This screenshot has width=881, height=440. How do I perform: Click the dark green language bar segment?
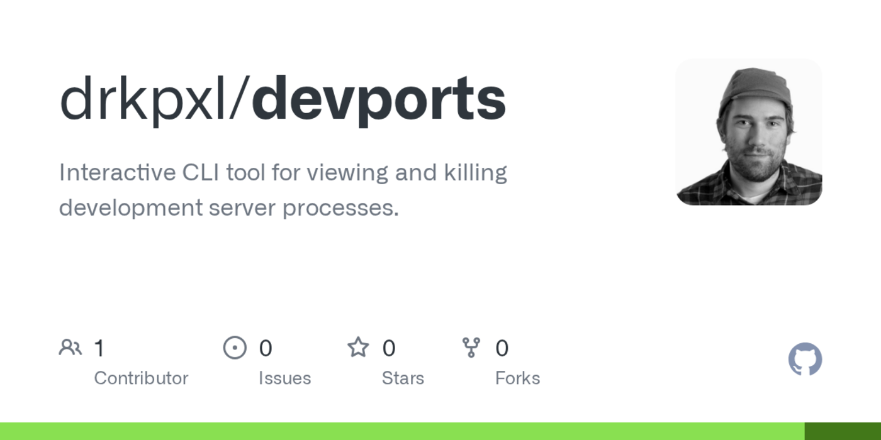coord(843,431)
